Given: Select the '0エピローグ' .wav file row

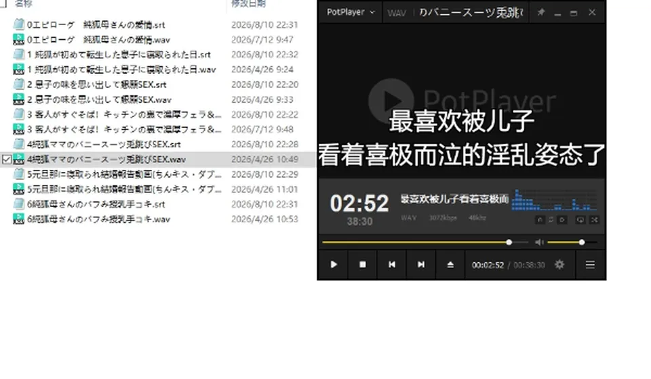Looking at the screenshot, I should [x=158, y=39].
